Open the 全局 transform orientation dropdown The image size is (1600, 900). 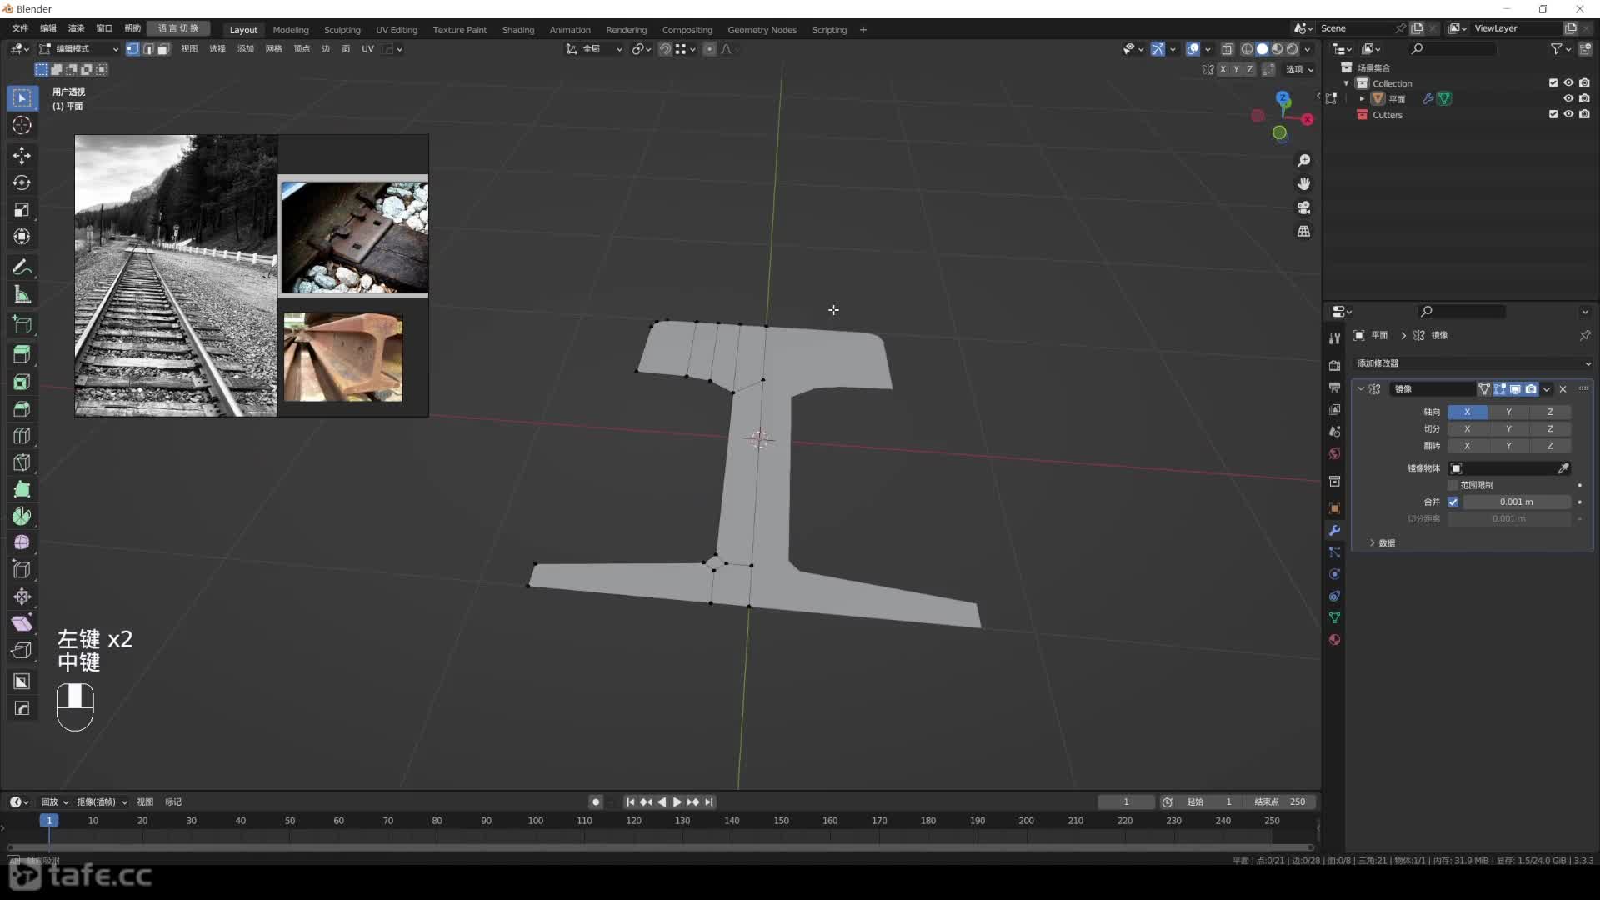point(594,49)
